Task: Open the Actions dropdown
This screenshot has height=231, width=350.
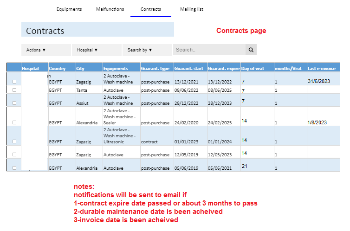Action: pos(36,50)
